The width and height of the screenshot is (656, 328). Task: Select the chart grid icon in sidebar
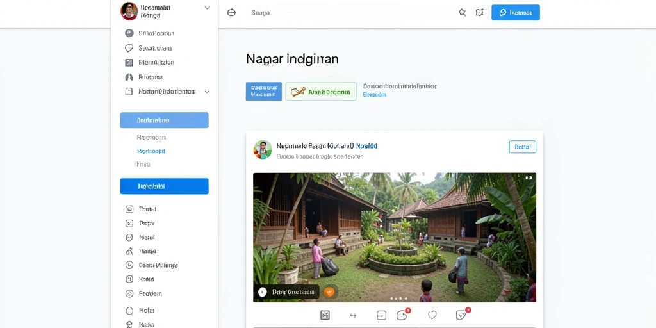[x=129, y=63]
